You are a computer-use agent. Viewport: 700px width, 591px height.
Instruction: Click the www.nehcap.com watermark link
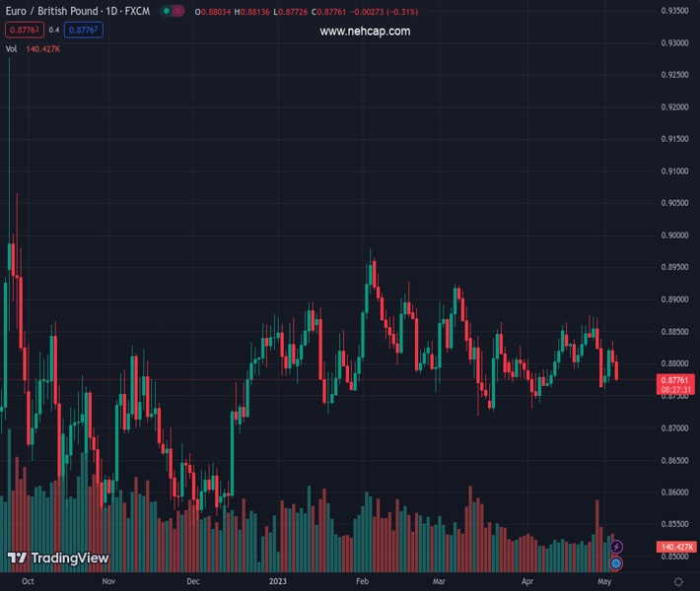pyautogui.click(x=365, y=32)
